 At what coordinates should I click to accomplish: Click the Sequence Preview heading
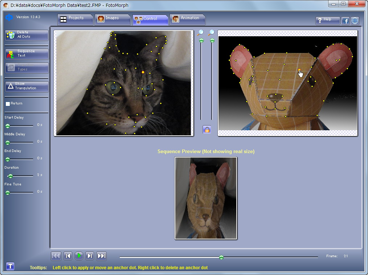pyautogui.click(x=206, y=151)
